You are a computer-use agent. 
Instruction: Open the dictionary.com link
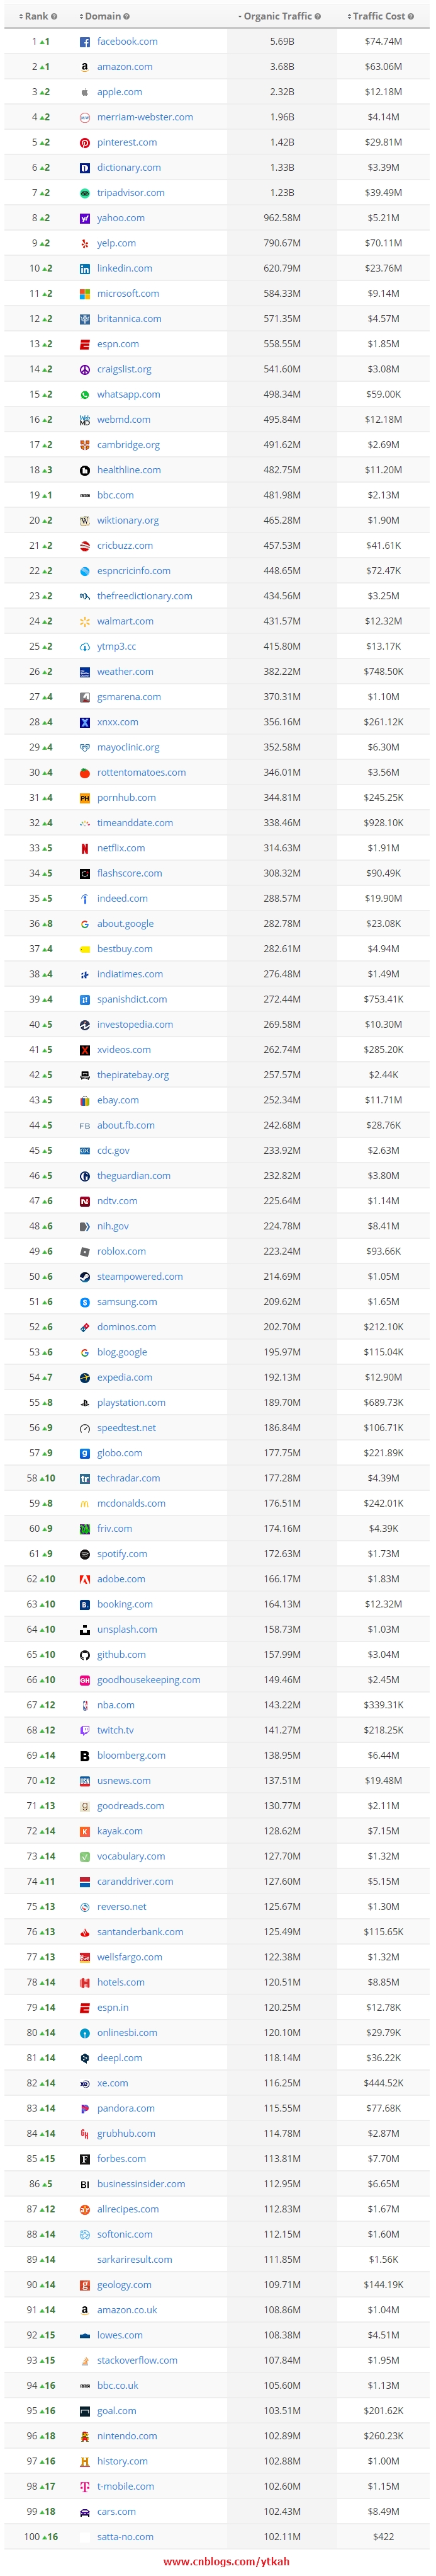point(129,168)
